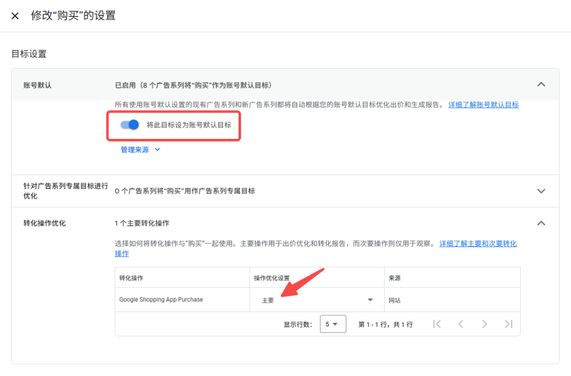Screen dimensions: 571x376
Task: Click the last-page pagination icon
Action: pyautogui.click(x=509, y=324)
